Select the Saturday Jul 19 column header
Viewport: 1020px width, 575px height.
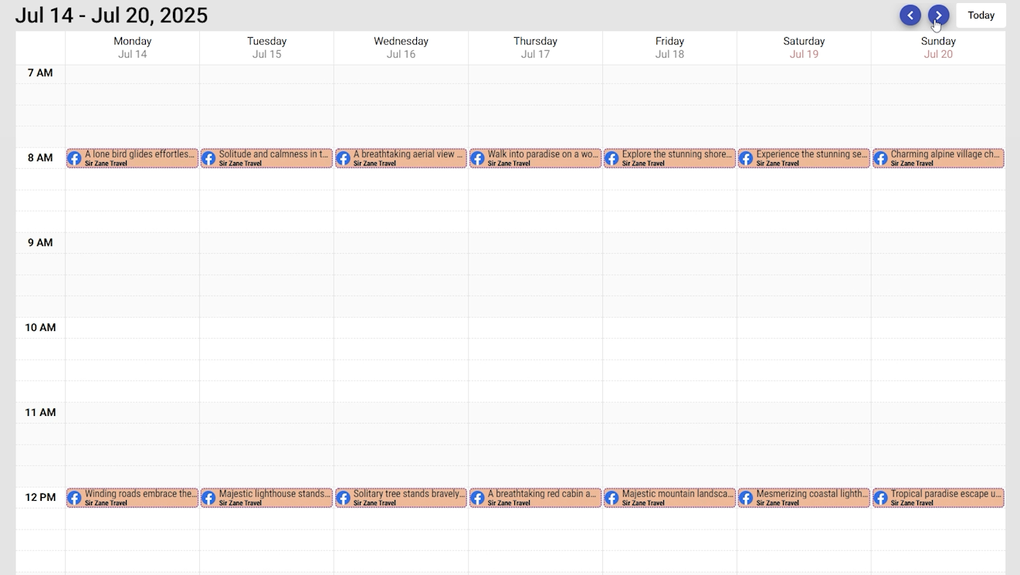[x=804, y=47]
